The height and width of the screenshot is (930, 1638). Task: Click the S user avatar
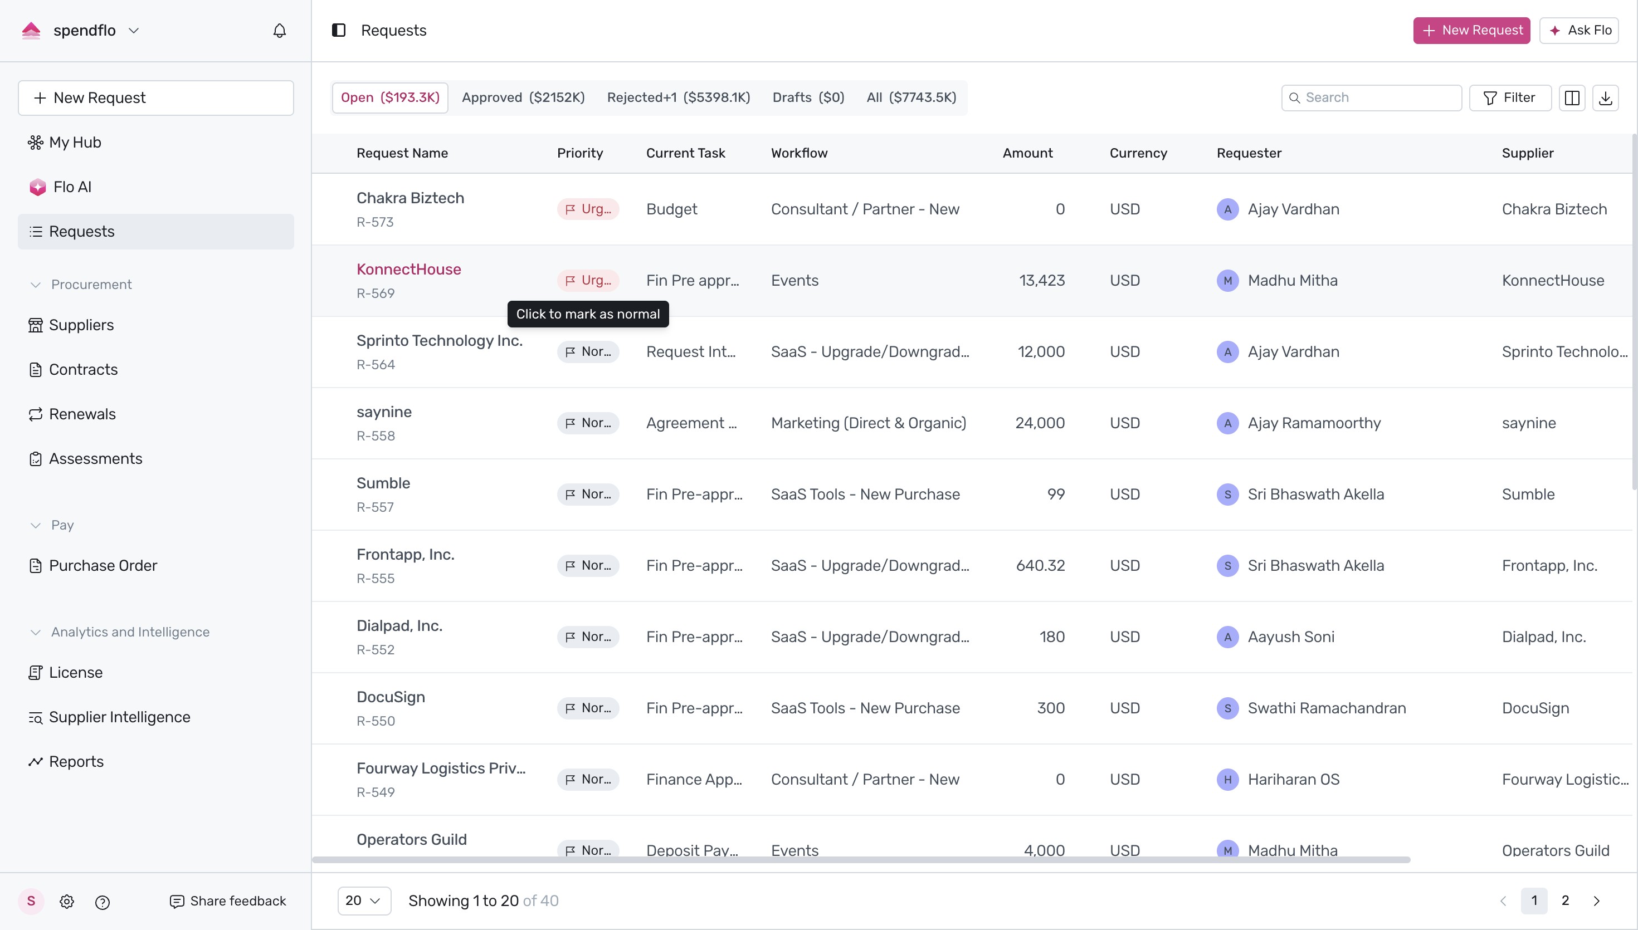click(31, 900)
